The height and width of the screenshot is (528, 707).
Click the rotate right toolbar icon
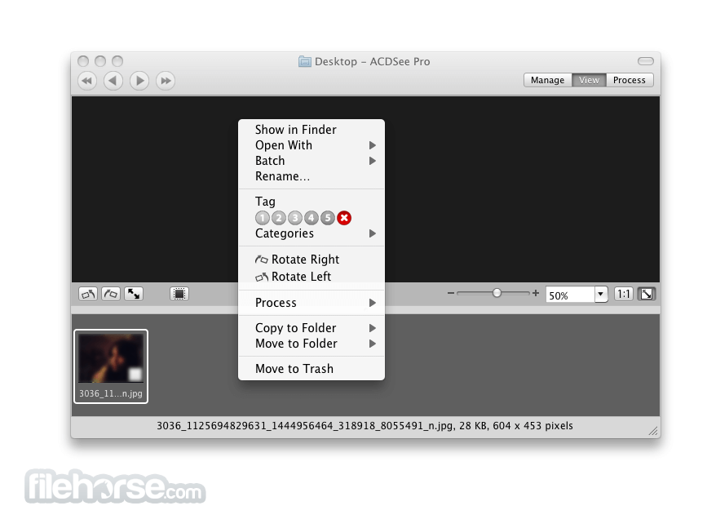[x=111, y=294]
